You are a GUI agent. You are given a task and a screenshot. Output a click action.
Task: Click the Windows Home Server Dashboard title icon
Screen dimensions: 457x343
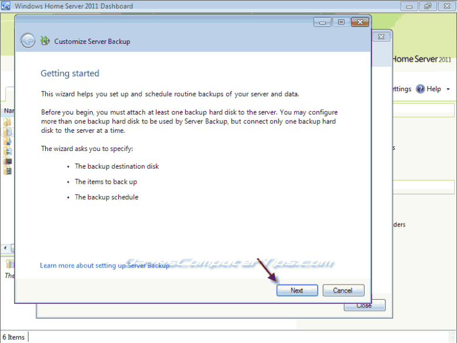click(5, 6)
